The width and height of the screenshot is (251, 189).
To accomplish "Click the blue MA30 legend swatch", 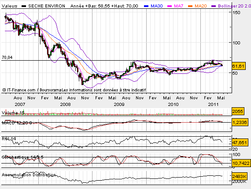I will coord(146,6).
